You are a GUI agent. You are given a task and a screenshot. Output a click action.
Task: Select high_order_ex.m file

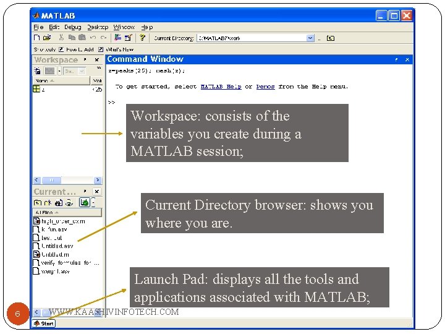pyautogui.click(x=59, y=221)
